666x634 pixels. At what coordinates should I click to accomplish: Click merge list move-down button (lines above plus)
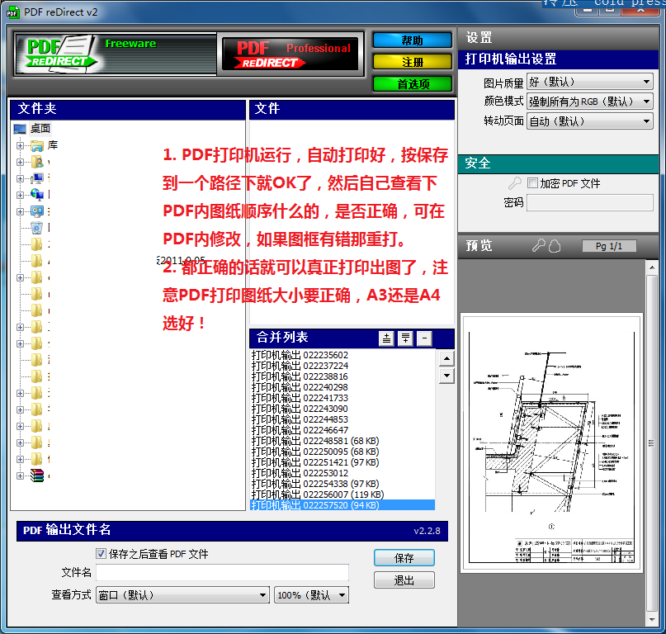pyautogui.click(x=406, y=338)
